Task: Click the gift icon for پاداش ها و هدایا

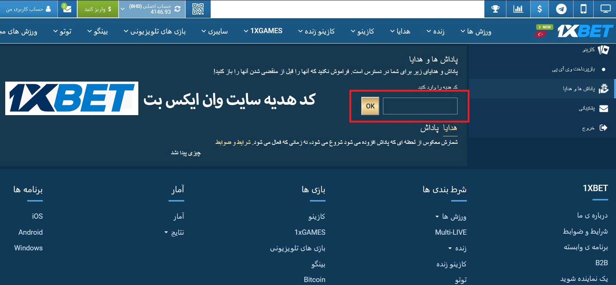Action: [603, 89]
